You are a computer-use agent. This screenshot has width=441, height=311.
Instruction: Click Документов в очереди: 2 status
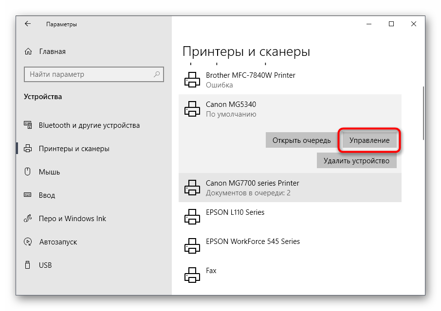point(248,193)
